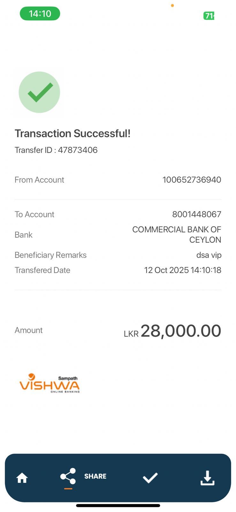Tap the Commercial Bank of Ceylon name

pyautogui.click(x=177, y=235)
